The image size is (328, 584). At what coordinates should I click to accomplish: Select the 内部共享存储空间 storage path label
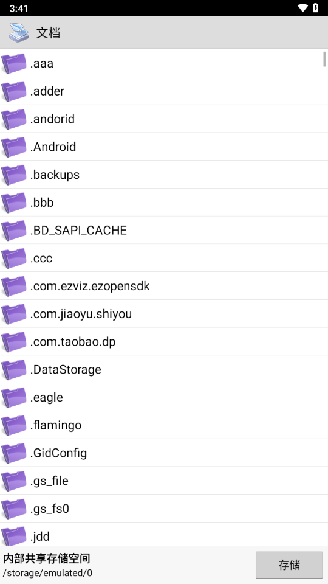click(47, 558)
